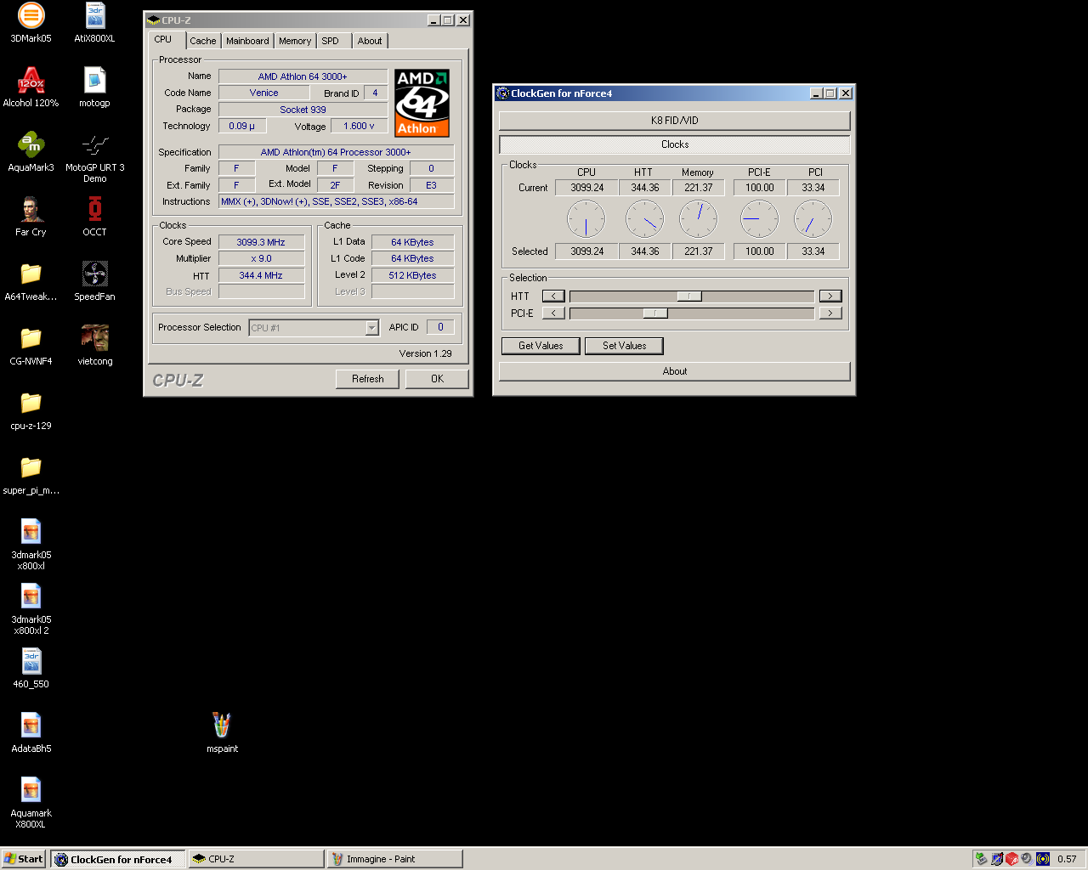The height and width of the screenshot is (870, 1088).
Task: Select the About tab in CPU-Z
Action: point(370,41)
